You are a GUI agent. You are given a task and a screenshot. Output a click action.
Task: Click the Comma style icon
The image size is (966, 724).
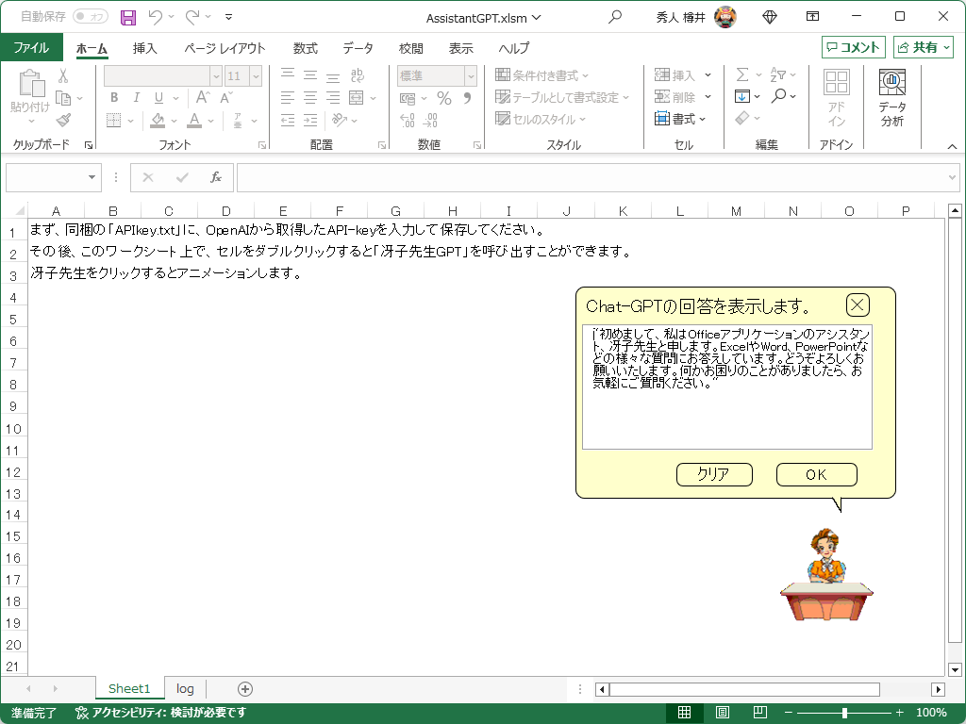pos(468,98)
